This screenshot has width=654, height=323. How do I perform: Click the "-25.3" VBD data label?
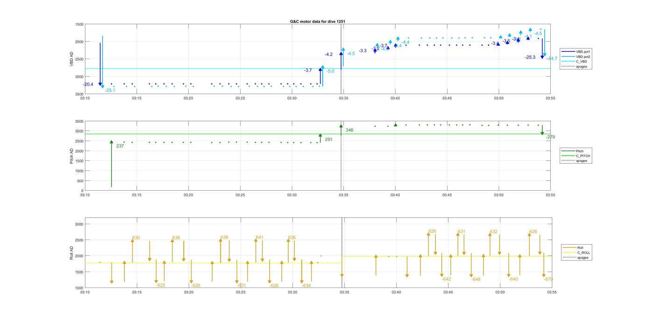click(530, 57)
